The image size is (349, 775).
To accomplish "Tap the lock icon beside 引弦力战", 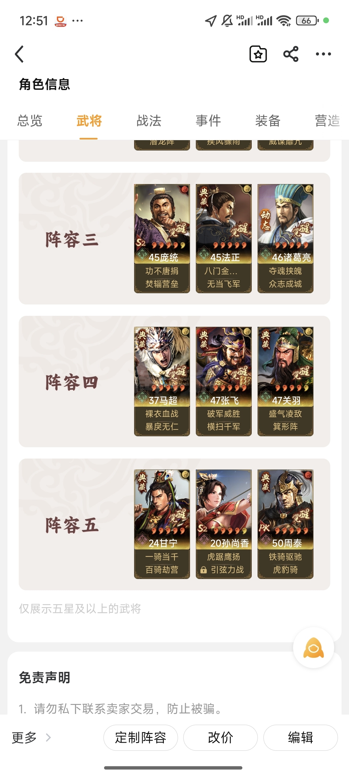I will click(x=203, y=570).
